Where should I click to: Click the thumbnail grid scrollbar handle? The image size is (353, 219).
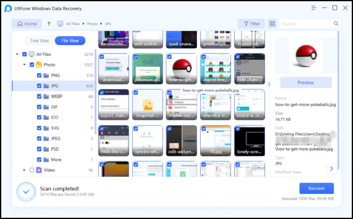point(269,84)
